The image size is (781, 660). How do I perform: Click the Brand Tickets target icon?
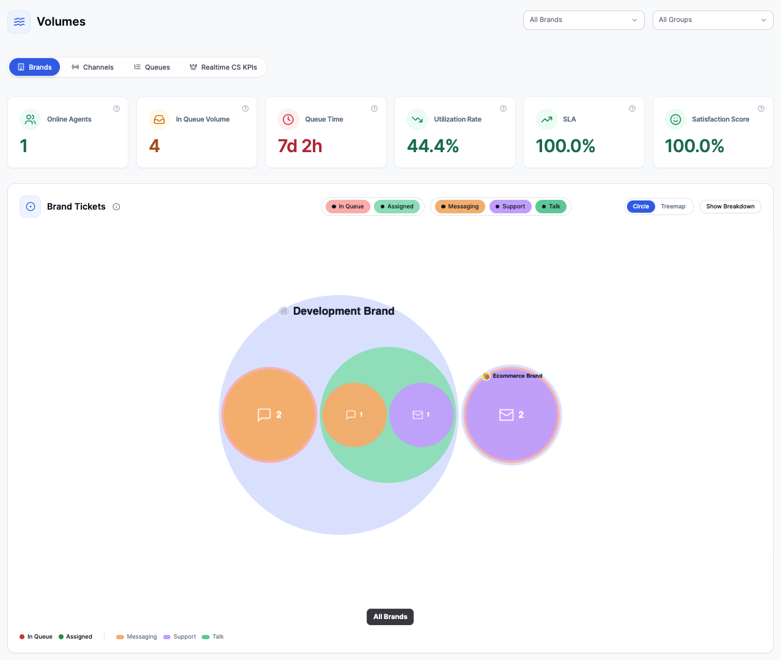pyautogui.click(x=31, y=207)
